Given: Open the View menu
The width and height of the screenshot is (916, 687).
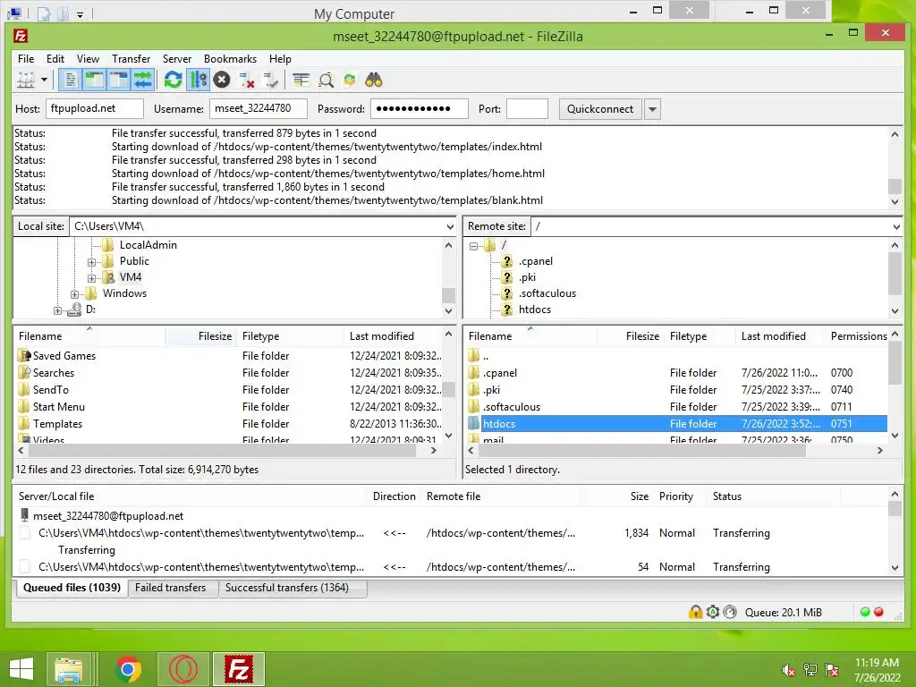Looking at the screenshot, I should 89,59.
